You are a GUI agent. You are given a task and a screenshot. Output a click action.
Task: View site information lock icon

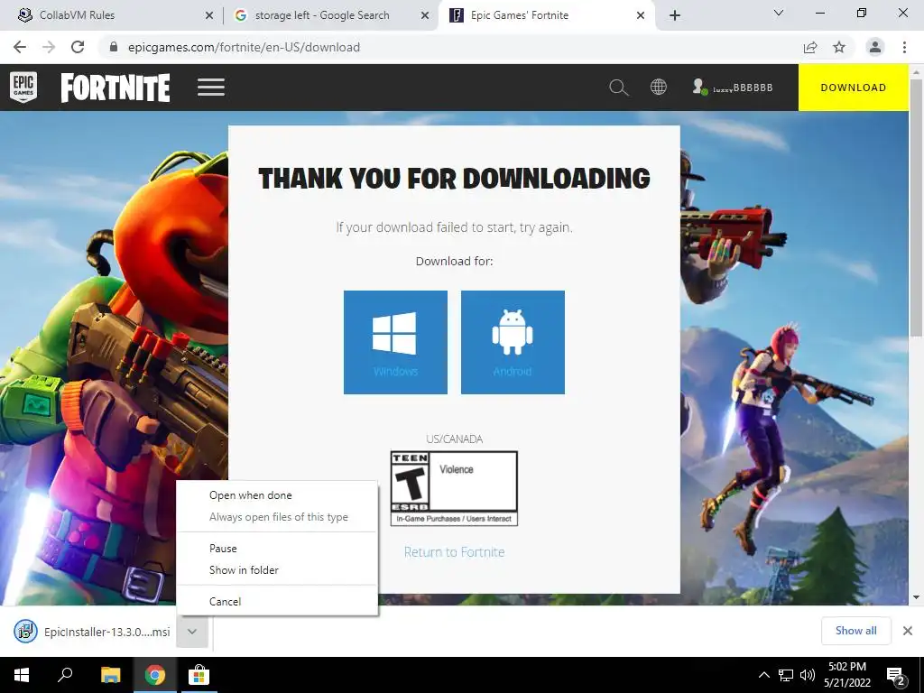tap(114, 47)
